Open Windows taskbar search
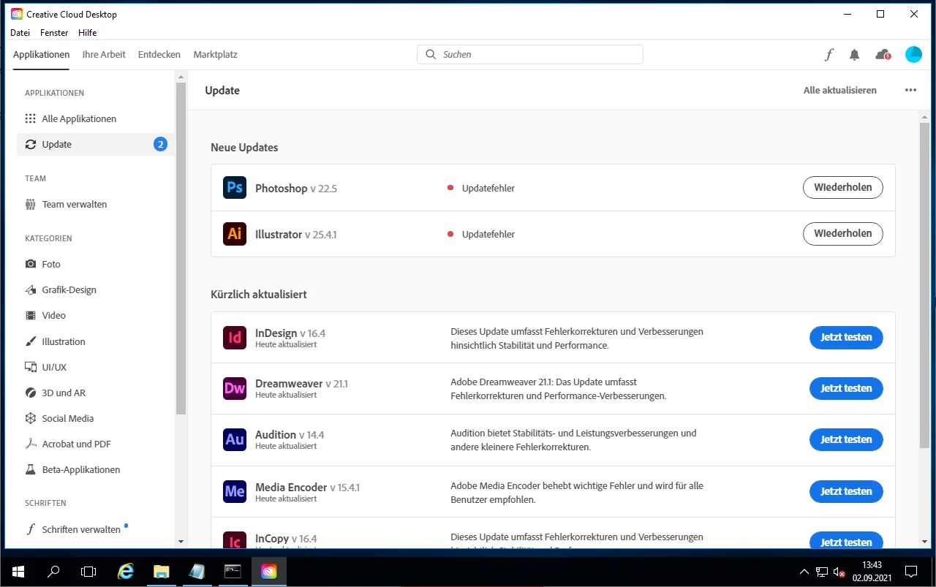Screen dimensions: 936x587 (53, 572)
